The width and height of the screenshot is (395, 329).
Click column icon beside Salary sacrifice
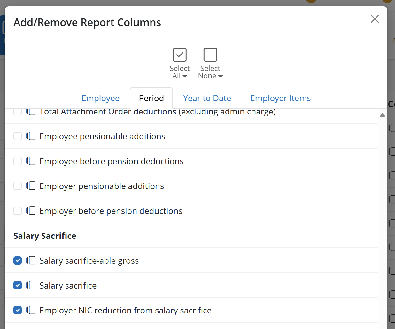[x=31, y=285]
